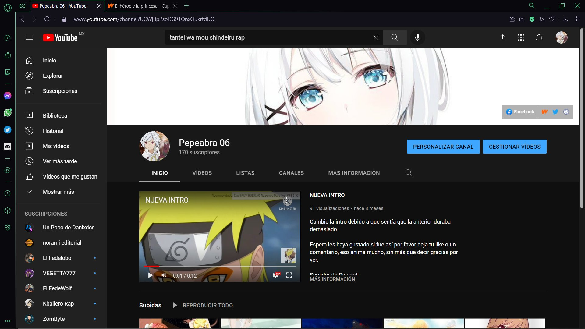Reload the page
The image size is (585, 329).
47,19
